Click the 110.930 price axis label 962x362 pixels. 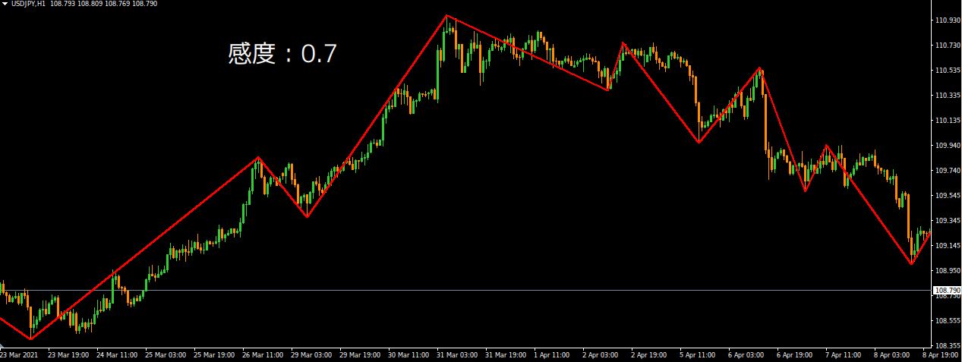click(x=948, y=20)
